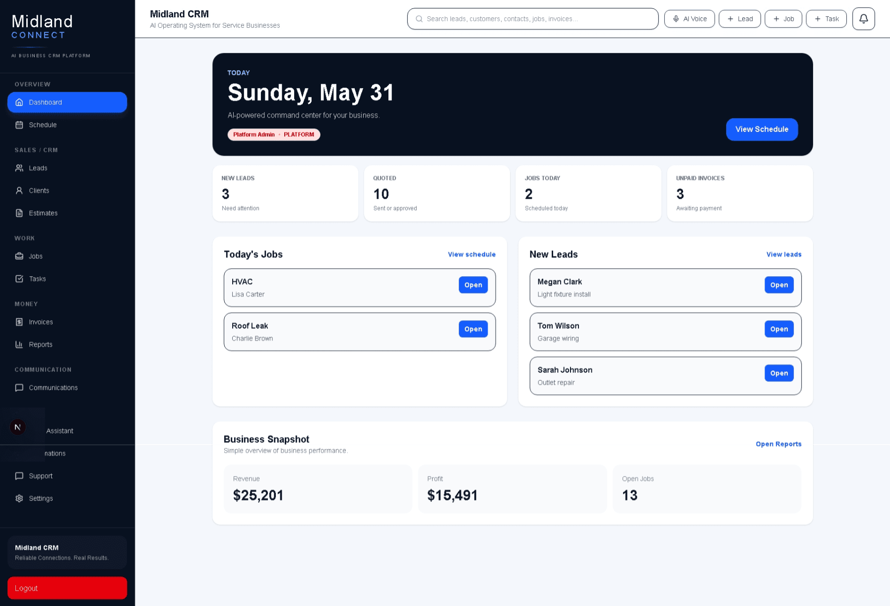Navigate to Jobs in sidebar
This screenshot has width=890, height=606.
(x=67, y=256)
